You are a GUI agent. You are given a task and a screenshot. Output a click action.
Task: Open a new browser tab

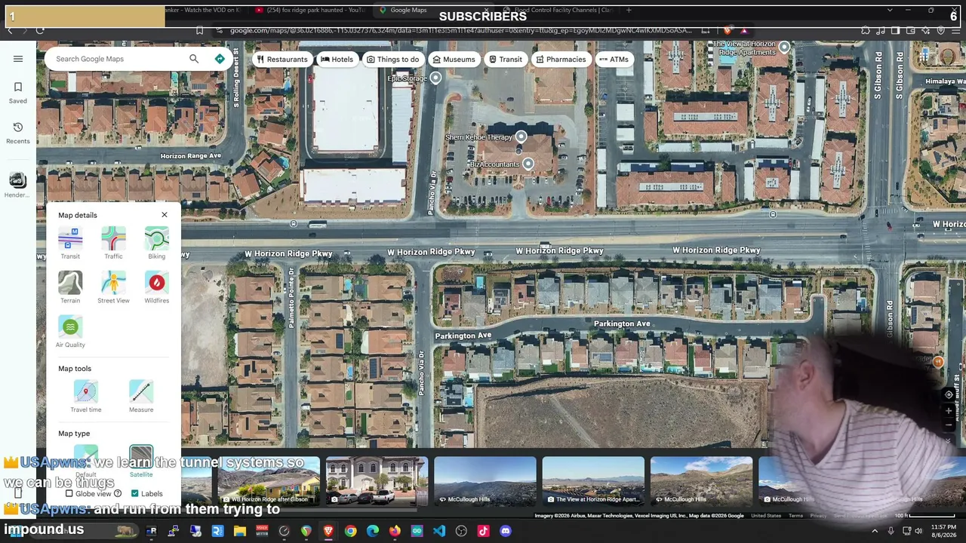pyautogui.click(x=629, y=11)
